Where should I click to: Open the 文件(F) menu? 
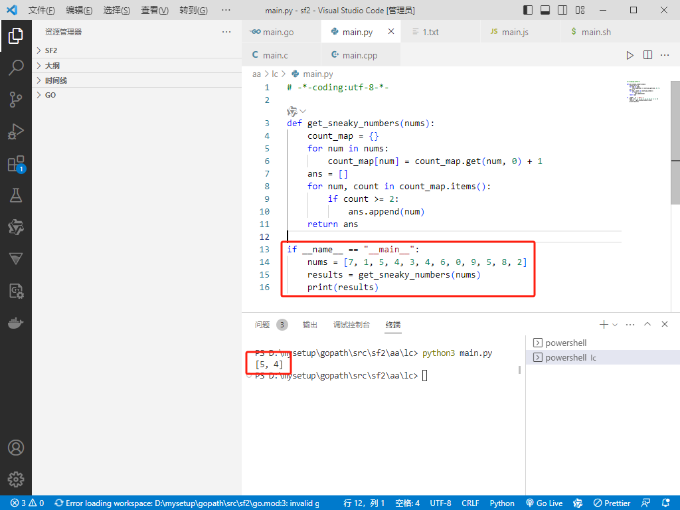pyautogui.click(x=42, y=10)
